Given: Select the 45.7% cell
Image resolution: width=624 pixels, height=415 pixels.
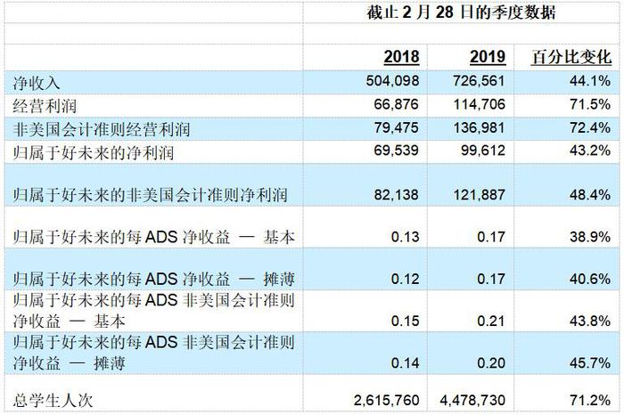Looking at the screenshot, I should pos(590,363).
